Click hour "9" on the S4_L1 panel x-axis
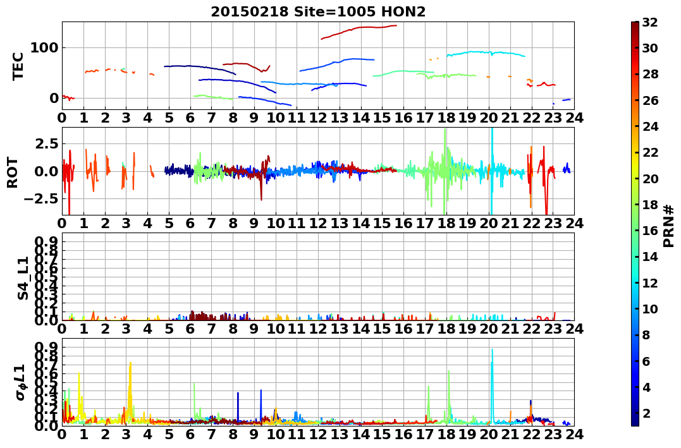Image resolution: width=681 pixels, height=448 pixels. click(x=254, y=329)
